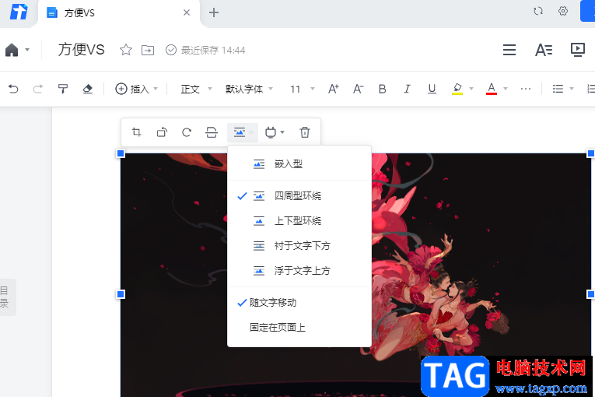The width and height of the screenshot is (595, 397).
Task: Star the 方便VS document
Action: 125,50
